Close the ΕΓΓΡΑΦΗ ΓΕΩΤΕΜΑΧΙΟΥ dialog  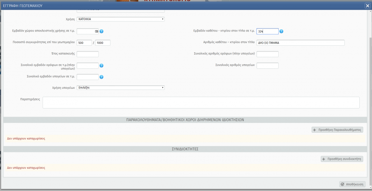click(x=367, y=6)
